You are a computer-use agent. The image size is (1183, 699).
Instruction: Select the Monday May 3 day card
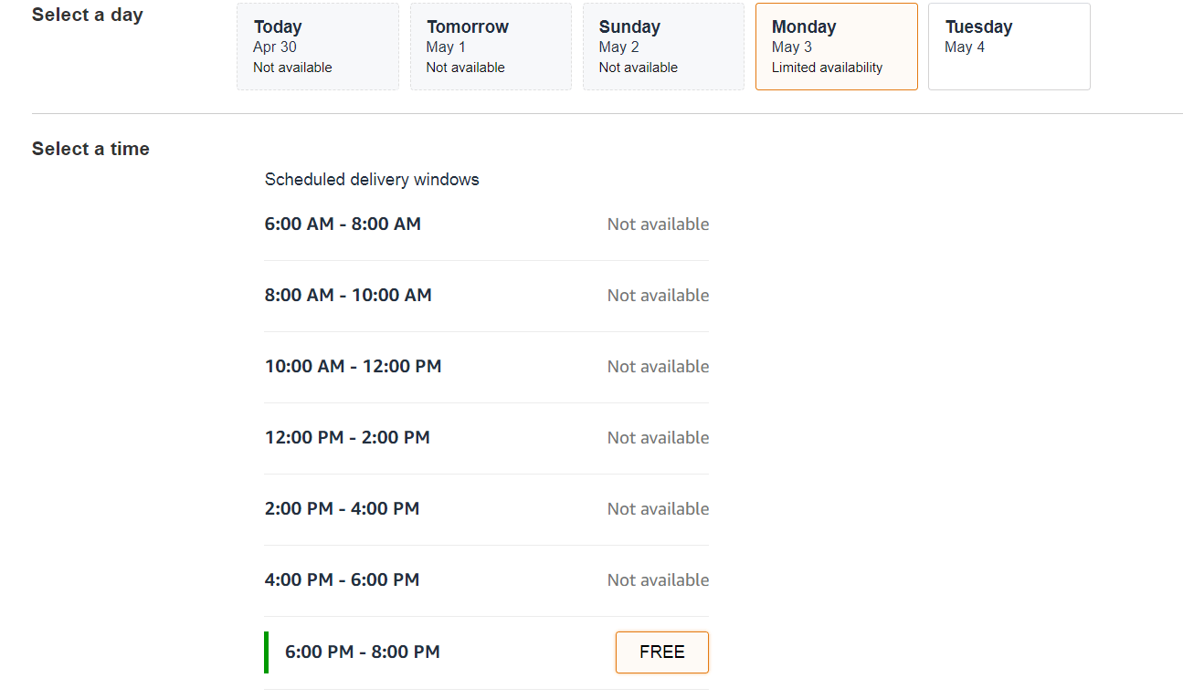836,47
